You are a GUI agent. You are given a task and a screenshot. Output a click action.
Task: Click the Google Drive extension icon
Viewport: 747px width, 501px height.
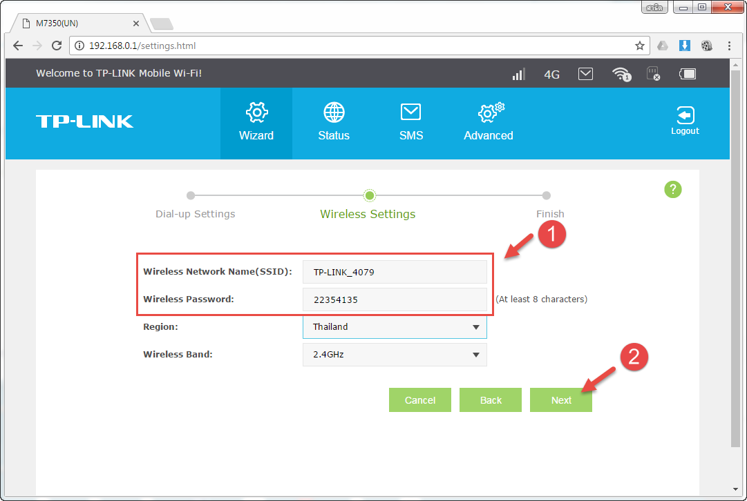(663, 46)
